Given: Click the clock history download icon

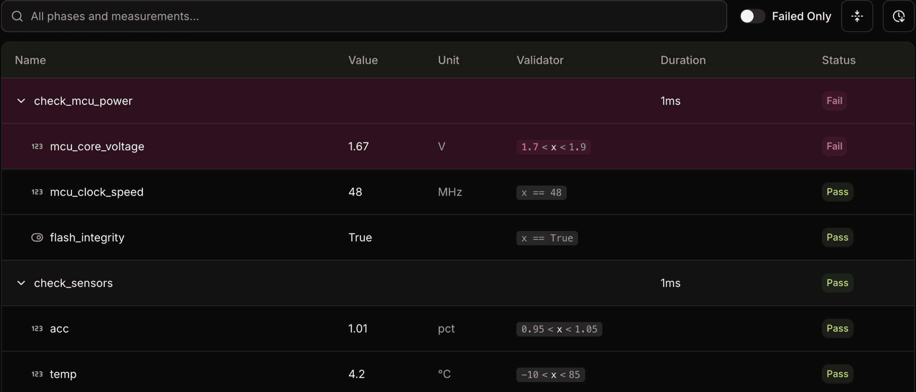Looking at the screenshot, I should pyautogui.click(x=898, y=16).
